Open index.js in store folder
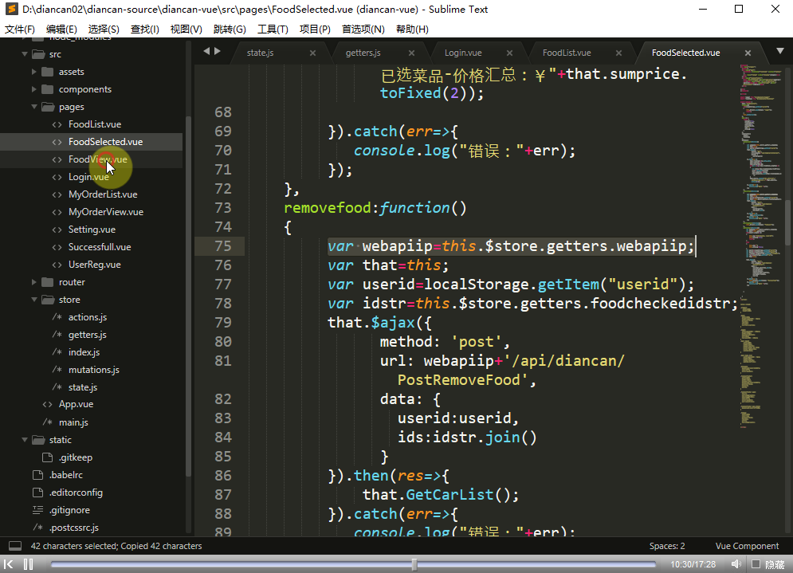This screenshot has width=793, height=573. pyautogui.click(x=84, y=352)
